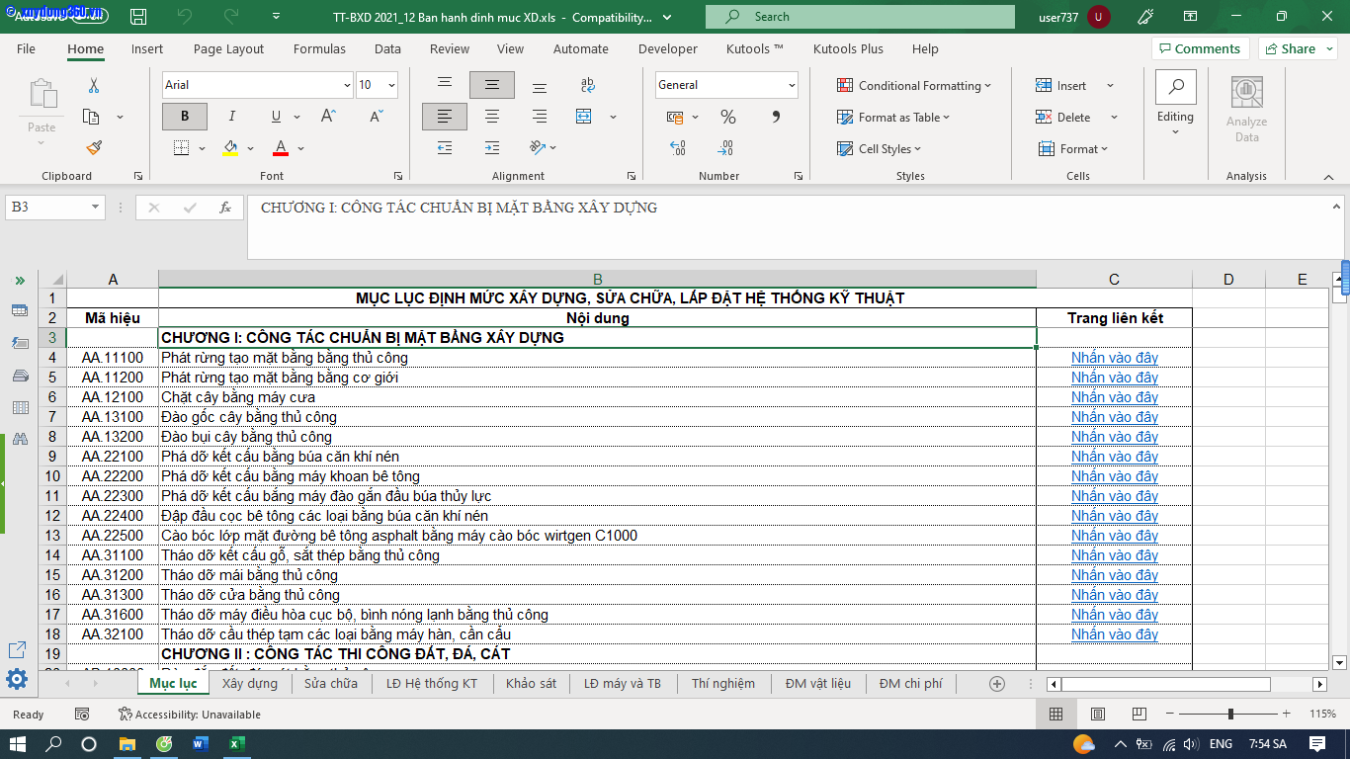Increase font size with larger A

point(329,117)
